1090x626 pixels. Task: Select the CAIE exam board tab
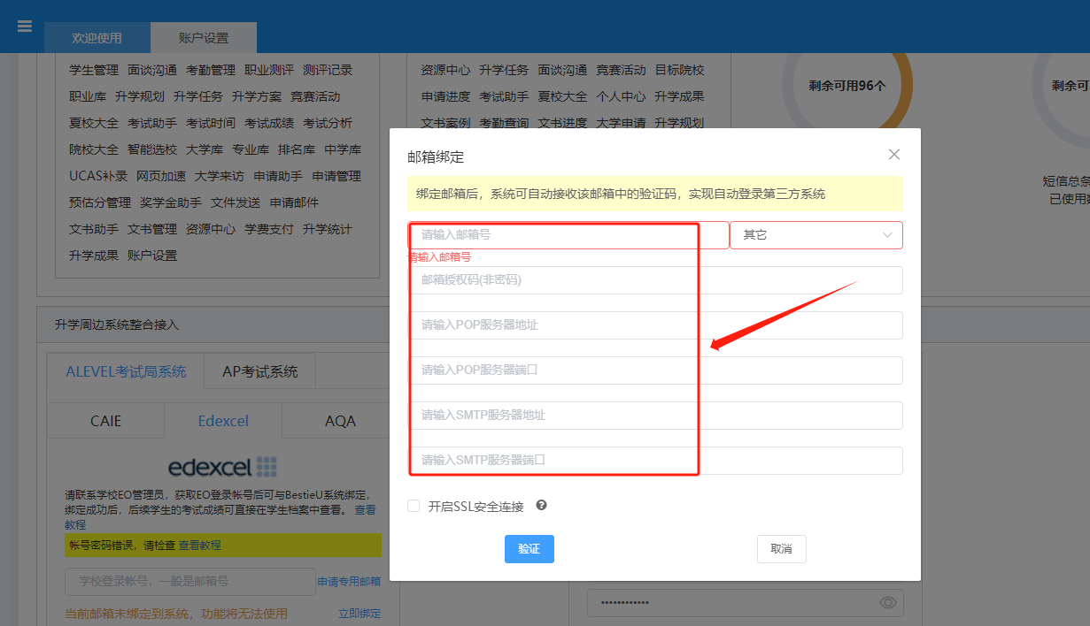coord(106,421)
